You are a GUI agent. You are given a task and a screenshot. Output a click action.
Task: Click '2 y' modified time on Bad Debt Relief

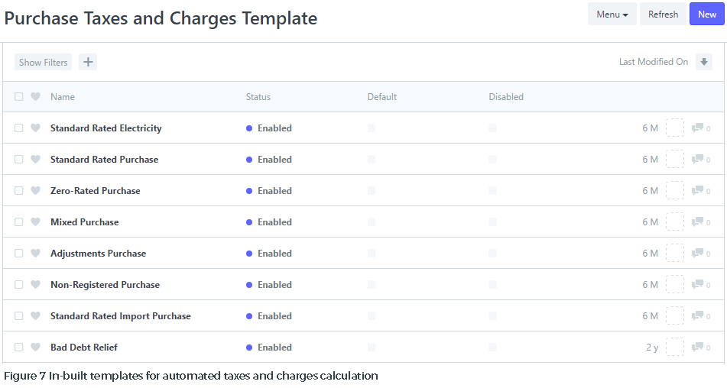(652, 348)
